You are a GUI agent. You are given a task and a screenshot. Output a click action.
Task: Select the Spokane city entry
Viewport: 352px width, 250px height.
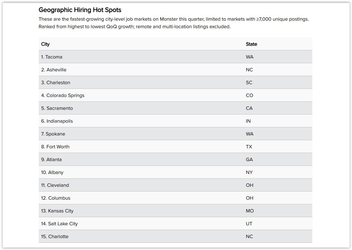pos(53,134)
